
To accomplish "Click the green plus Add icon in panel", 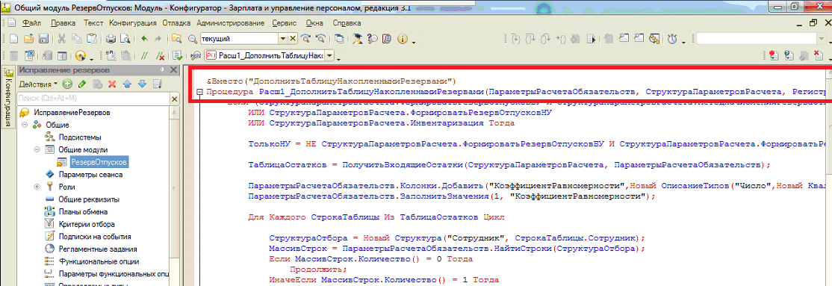I will [x=67, y=84].
